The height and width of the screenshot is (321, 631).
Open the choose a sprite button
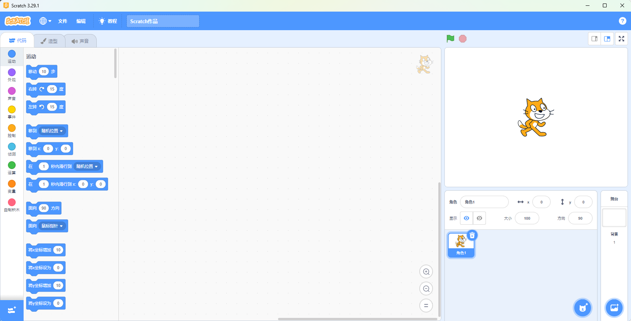[582, 308]
